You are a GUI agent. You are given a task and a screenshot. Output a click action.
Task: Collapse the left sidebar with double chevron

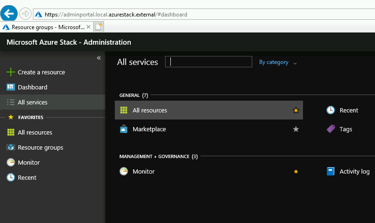[99, 58]
